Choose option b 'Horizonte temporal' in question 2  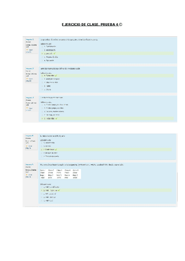point(42,79)
